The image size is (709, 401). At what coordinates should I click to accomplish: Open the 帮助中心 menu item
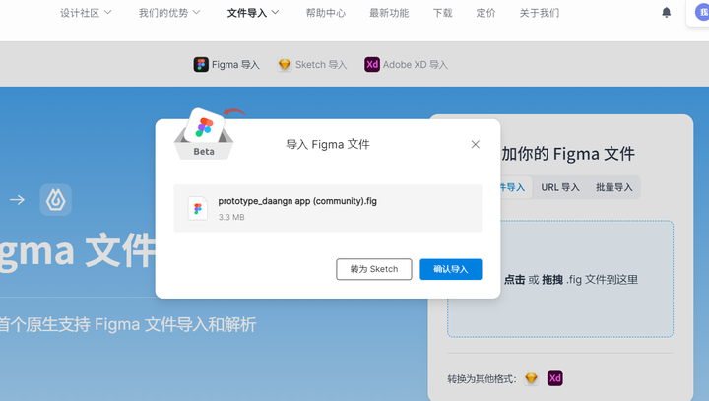click(x=326, y=13)
